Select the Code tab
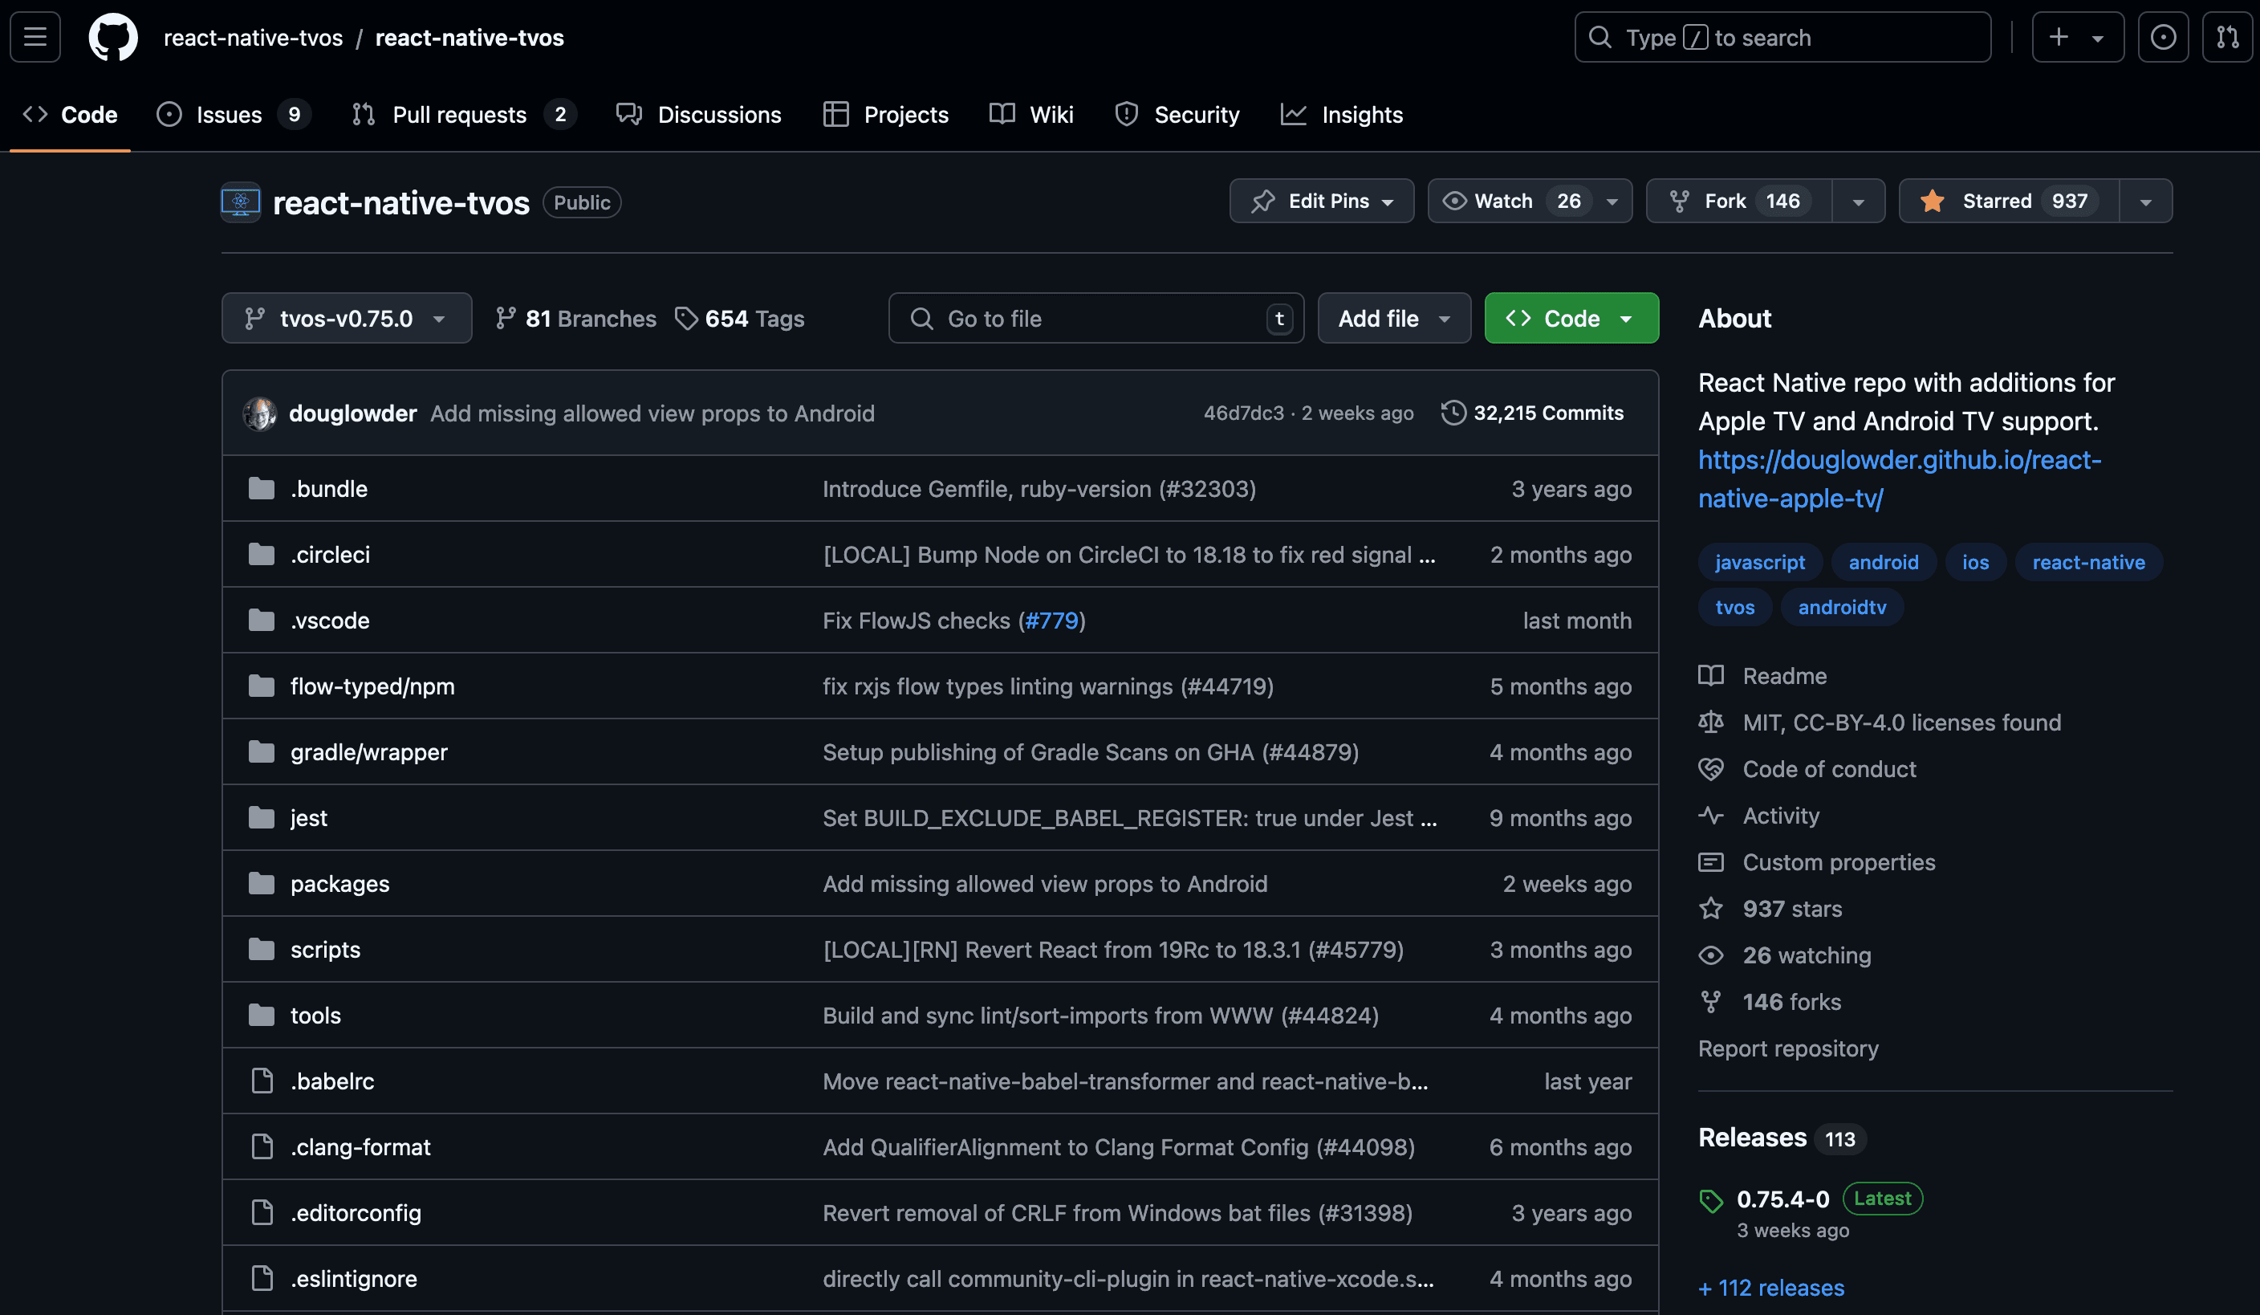 (70, 114)
